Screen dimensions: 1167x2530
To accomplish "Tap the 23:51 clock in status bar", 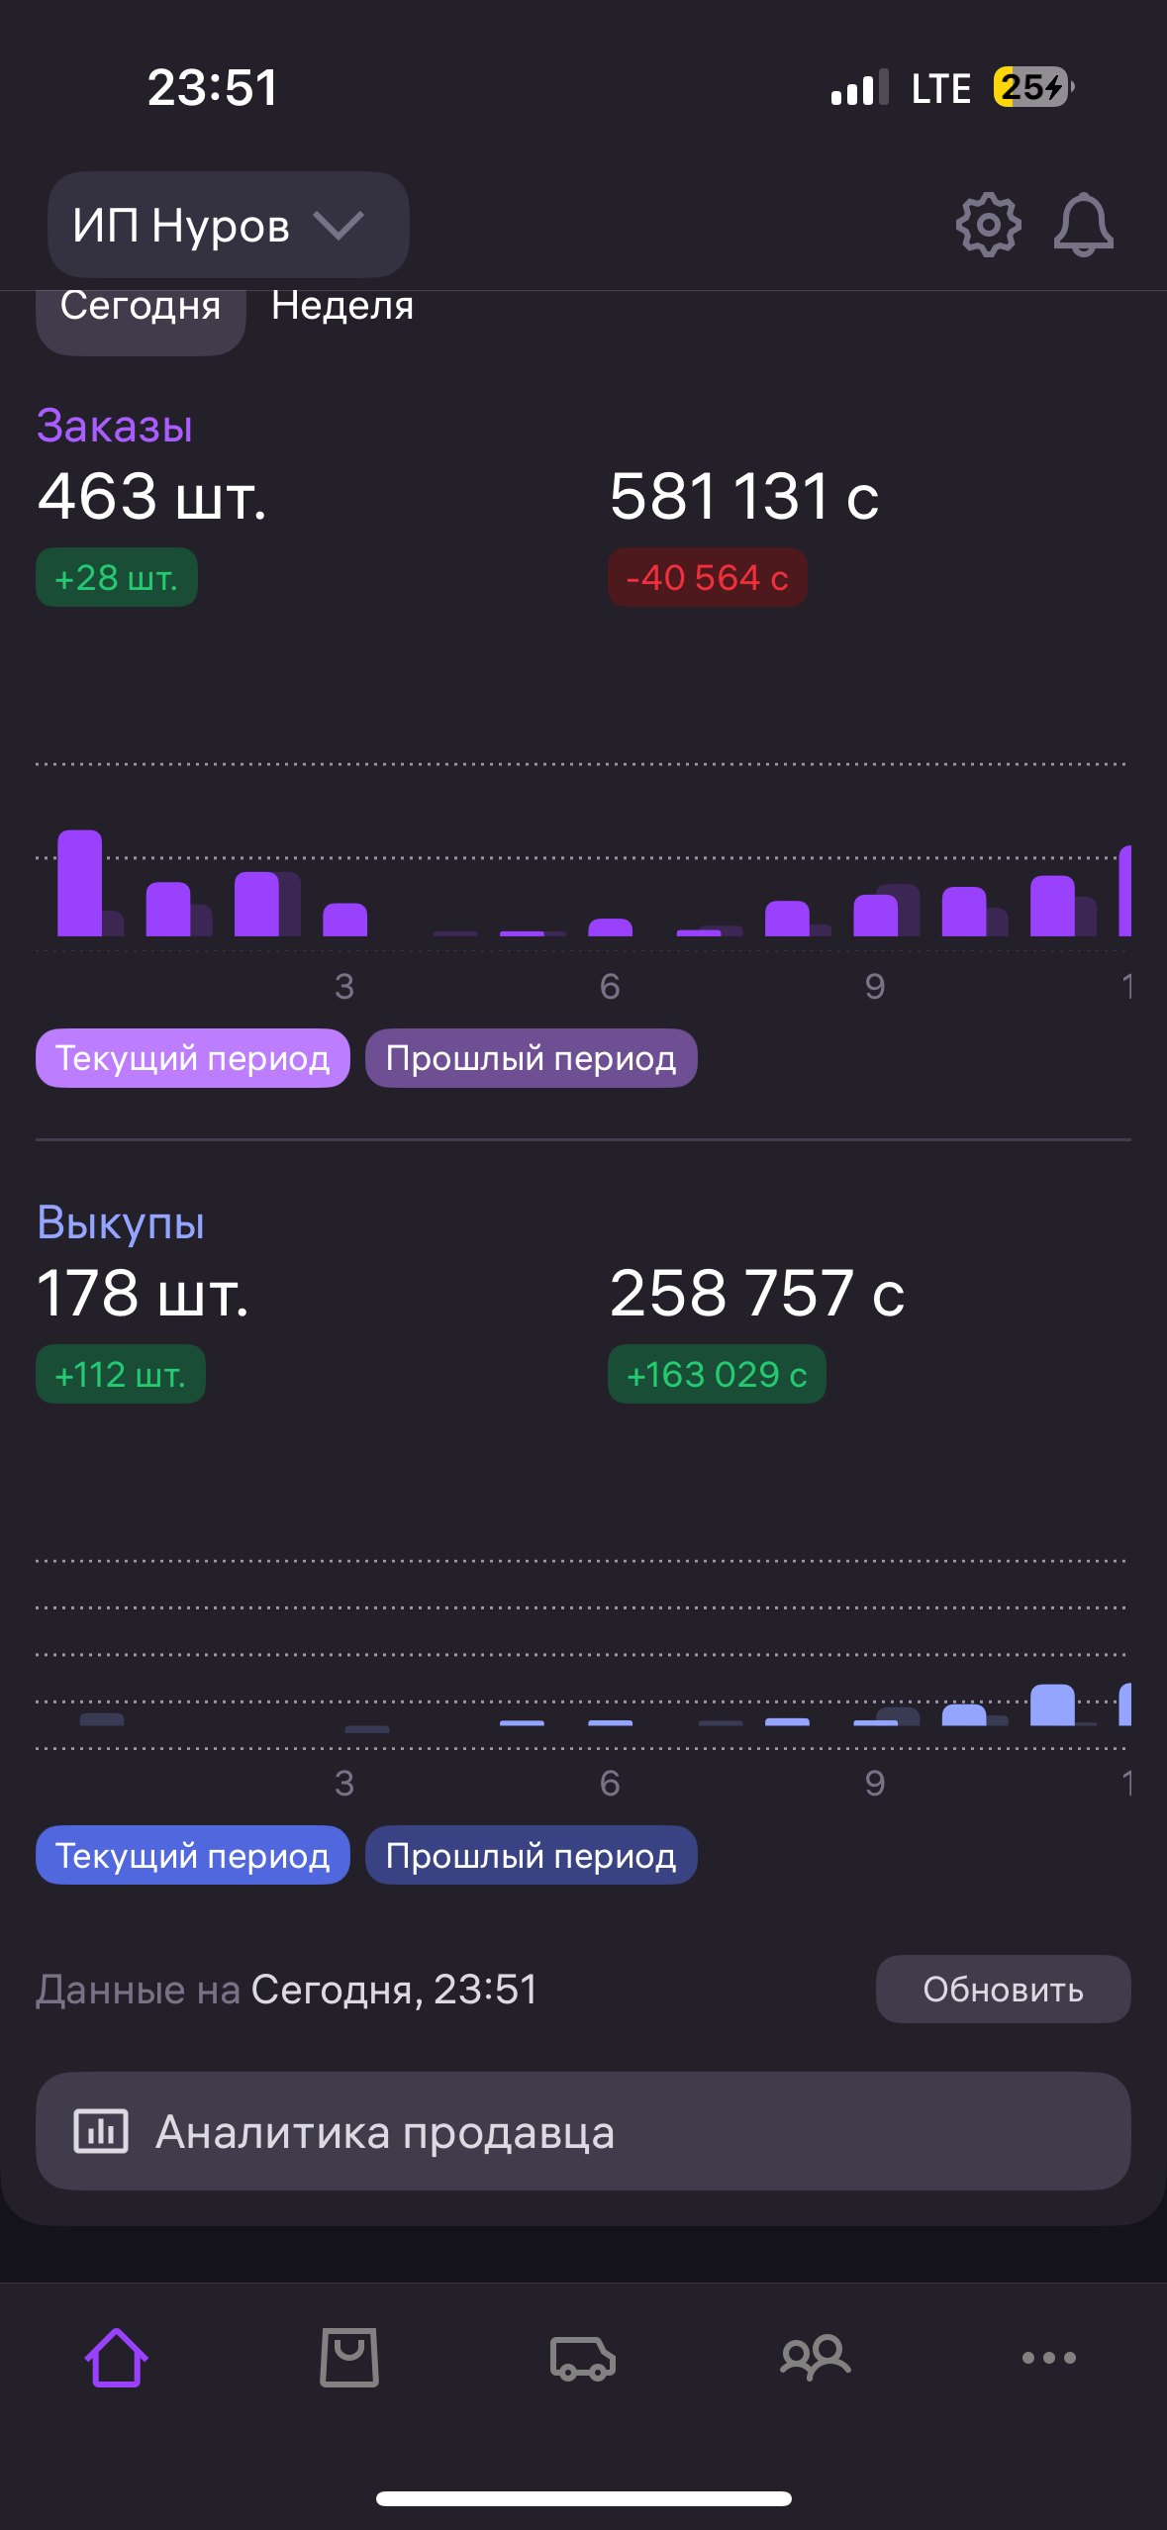I will coord(213,87).
